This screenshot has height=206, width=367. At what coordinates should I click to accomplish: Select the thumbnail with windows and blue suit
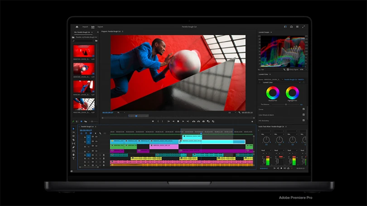tap(84, 104)
